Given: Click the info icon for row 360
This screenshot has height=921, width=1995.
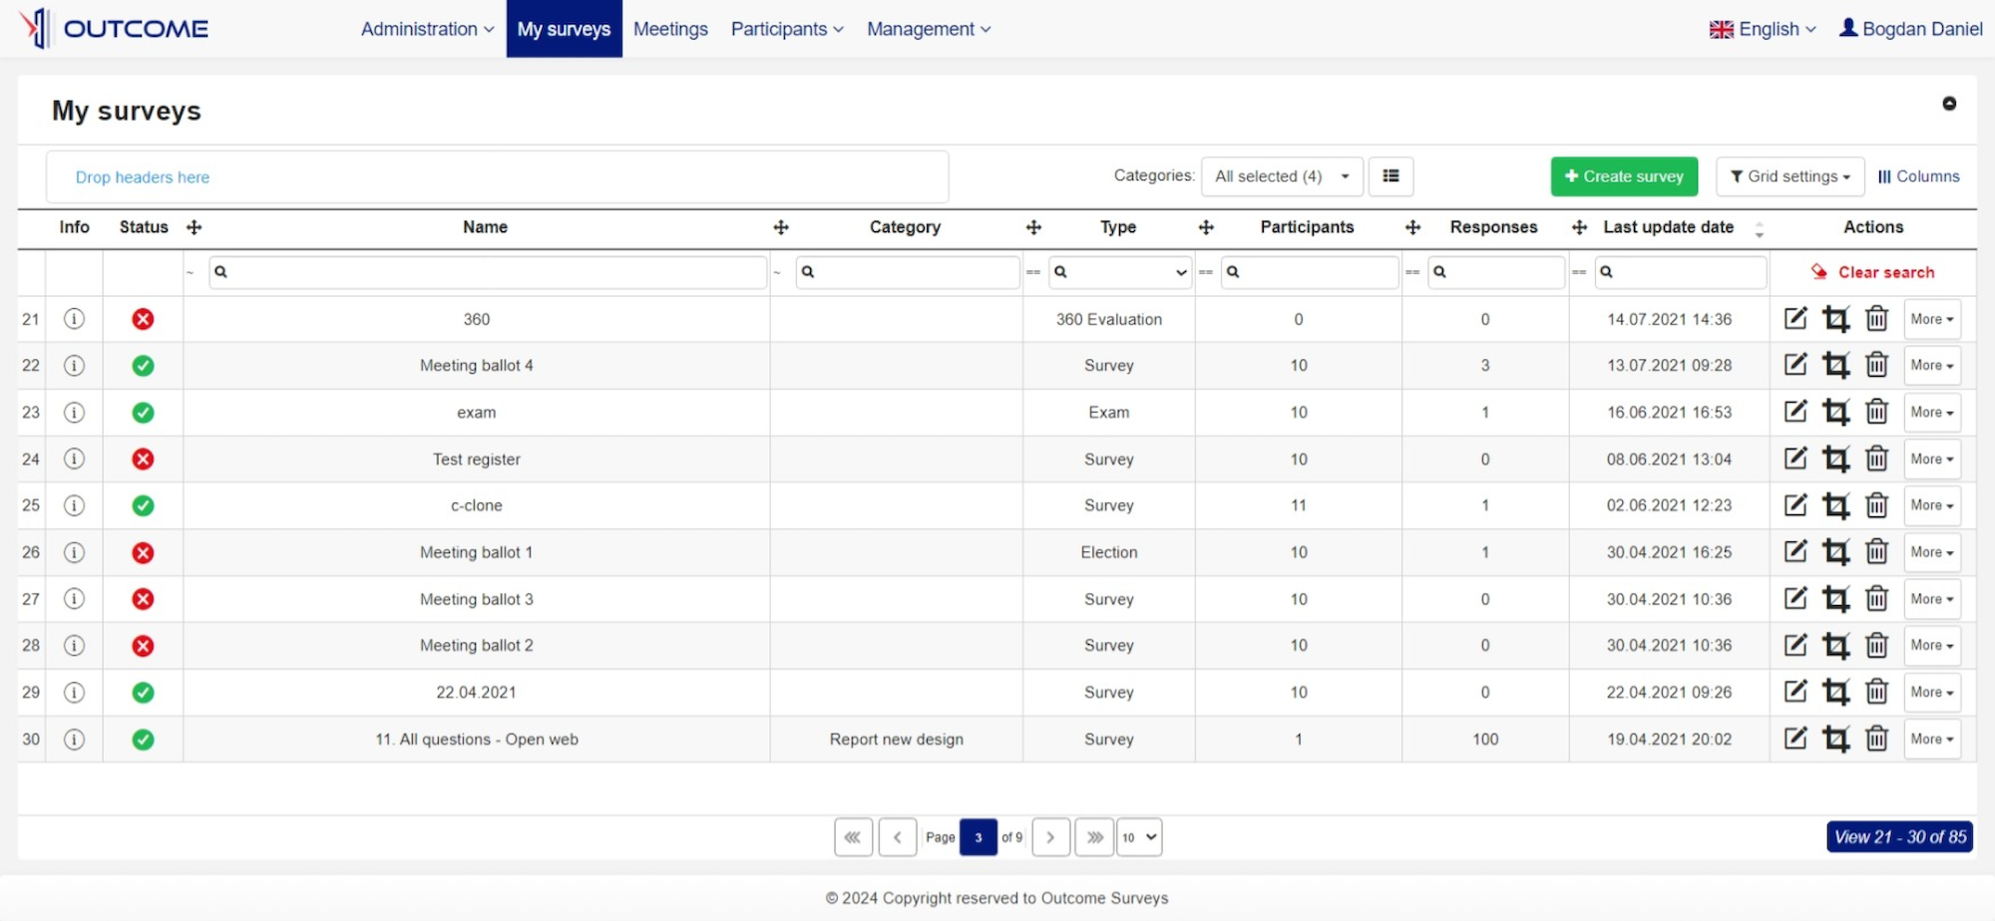Looking at the screenshot, I should click(x=74, y=319).
